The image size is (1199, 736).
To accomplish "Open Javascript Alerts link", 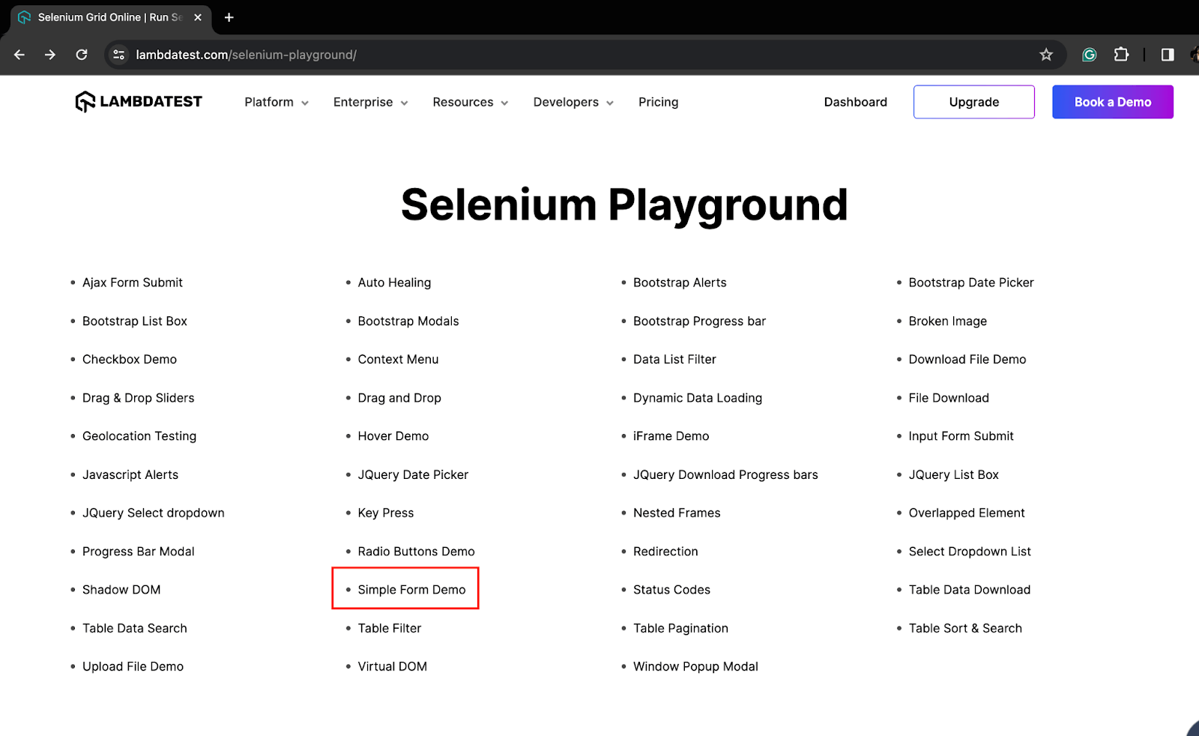I will click(x=130, y=474).
